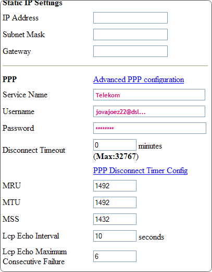Image resolution: width=212 pixels, height=272 pixels.
Task: Click the IP Address input field
Action: [130, 18]
